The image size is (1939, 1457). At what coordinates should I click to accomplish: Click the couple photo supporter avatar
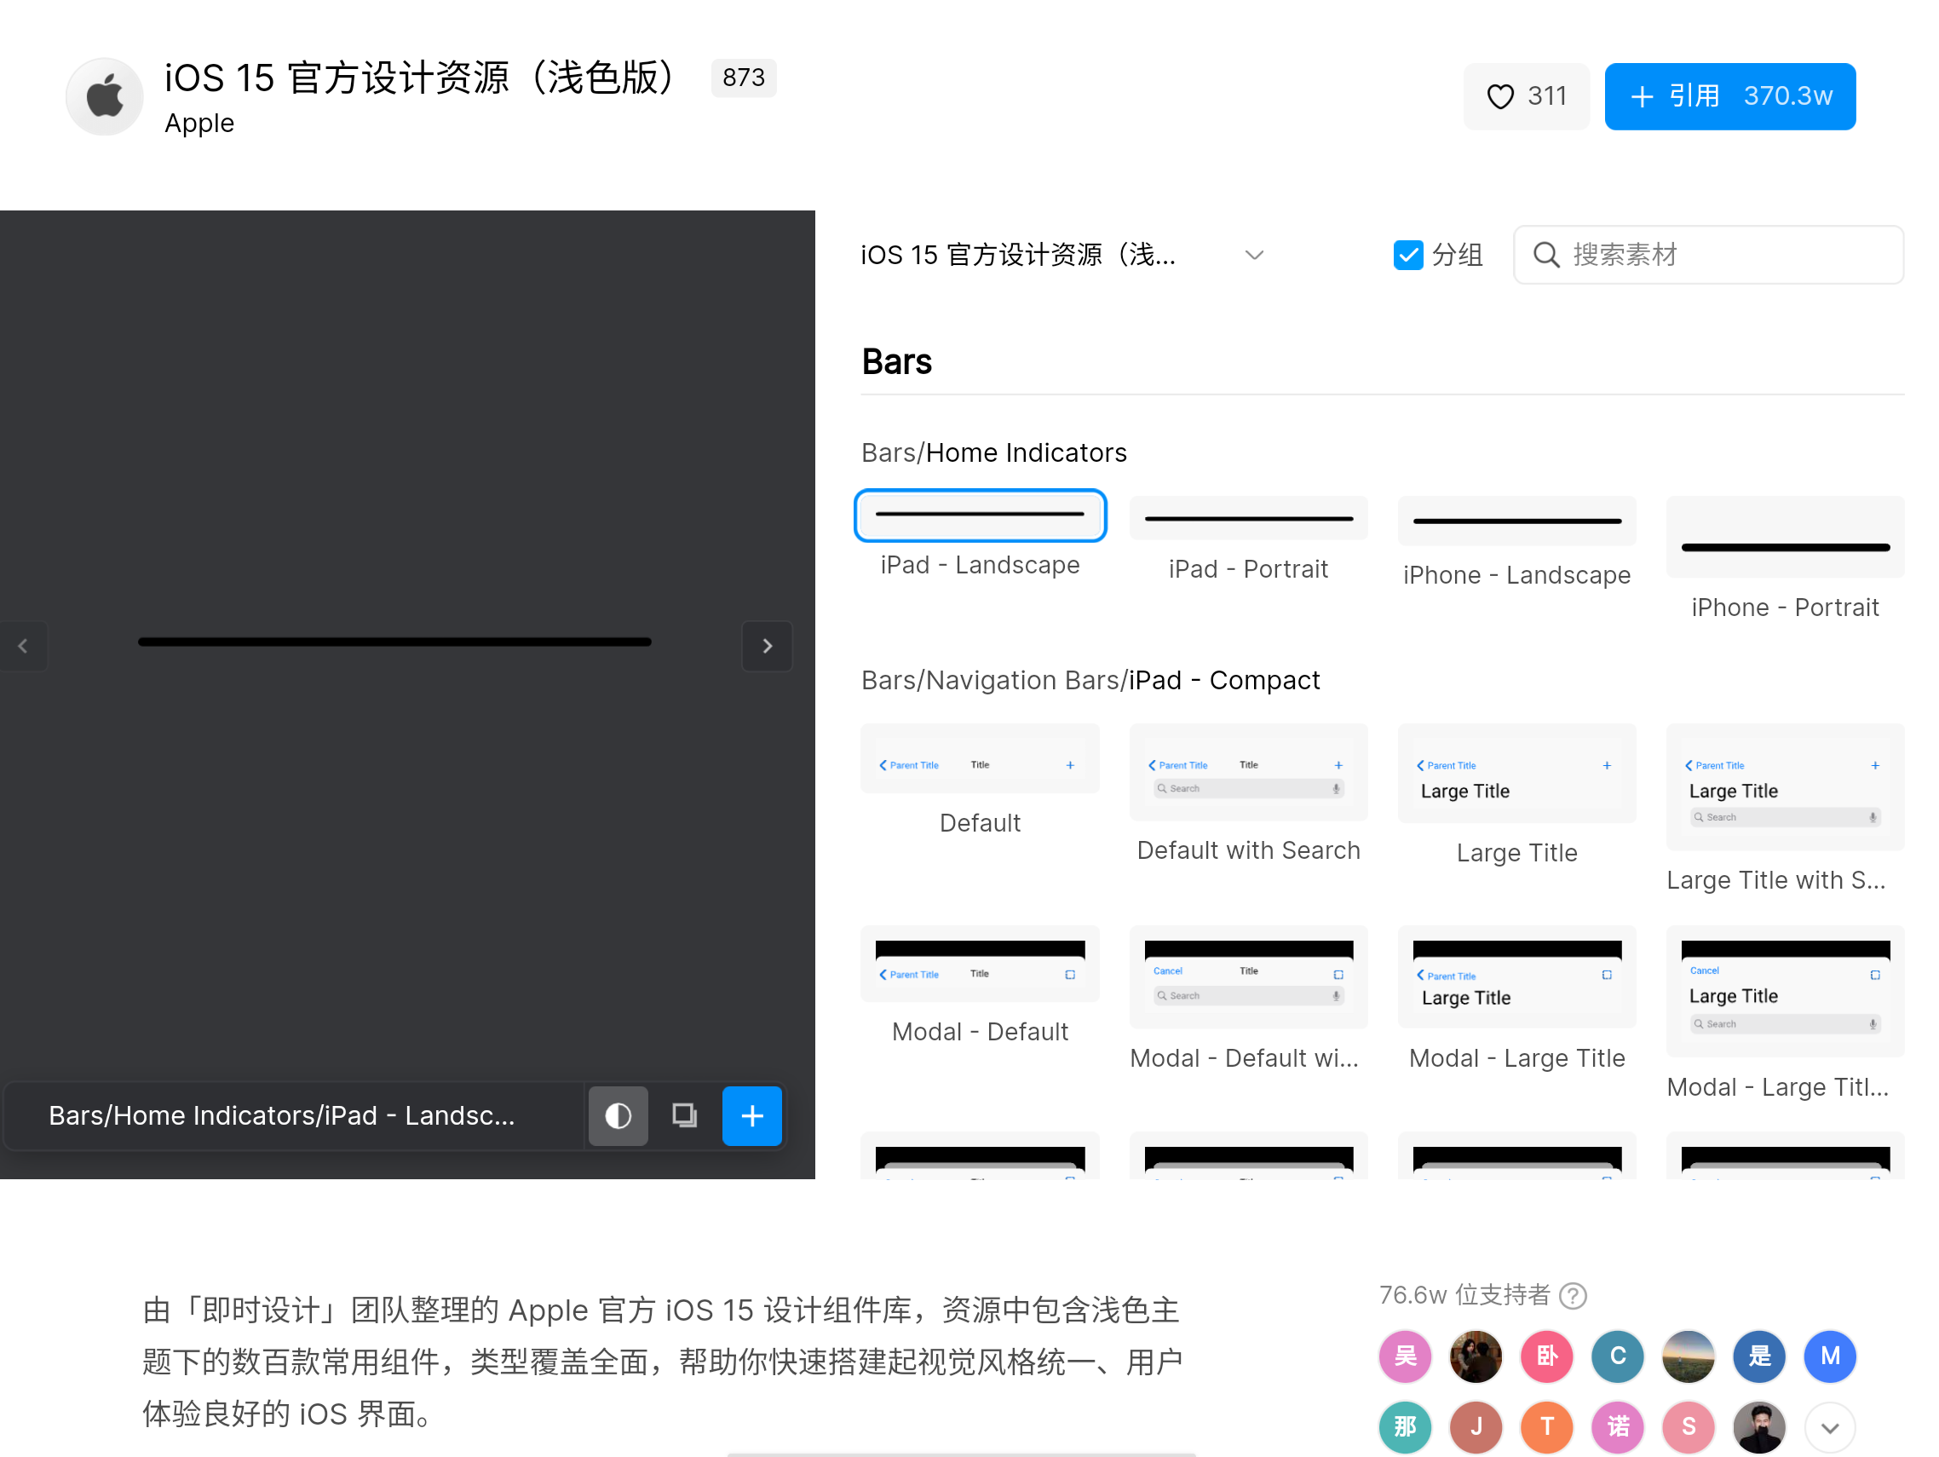(1476, 1356)
